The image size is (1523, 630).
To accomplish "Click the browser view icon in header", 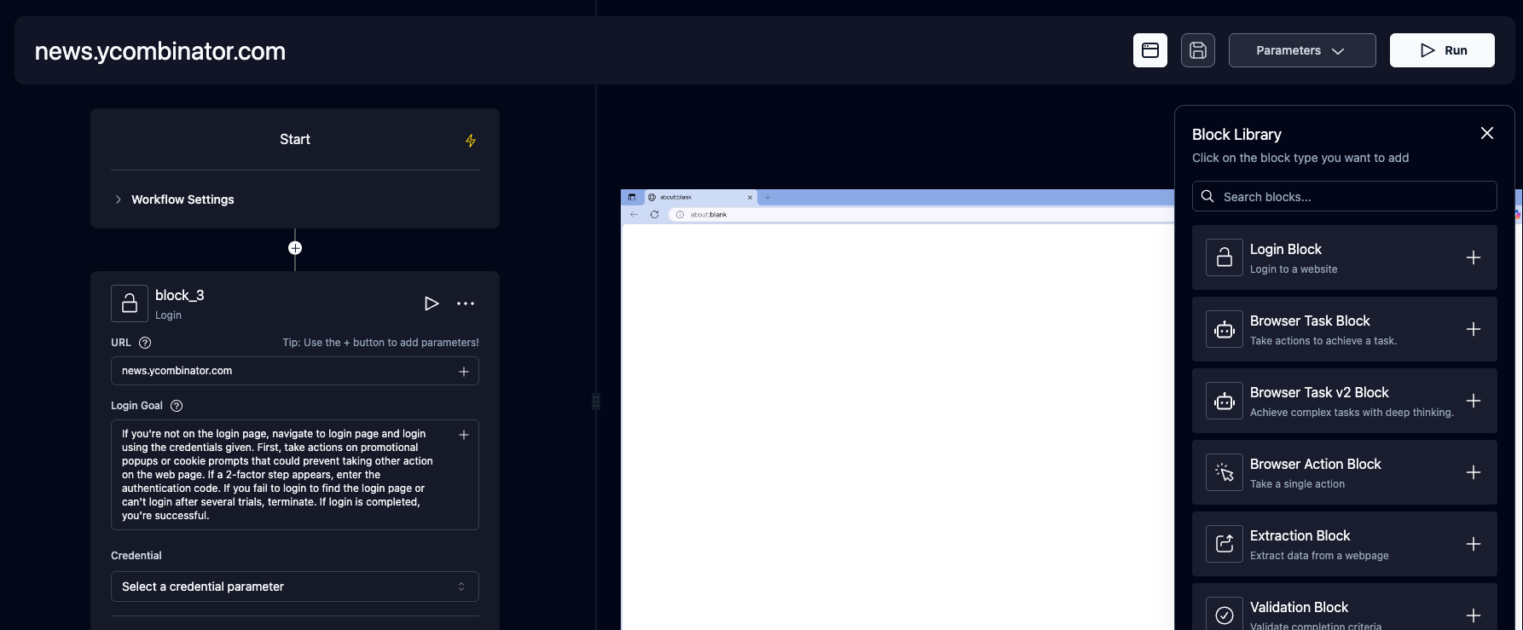I will (1149, 50).
